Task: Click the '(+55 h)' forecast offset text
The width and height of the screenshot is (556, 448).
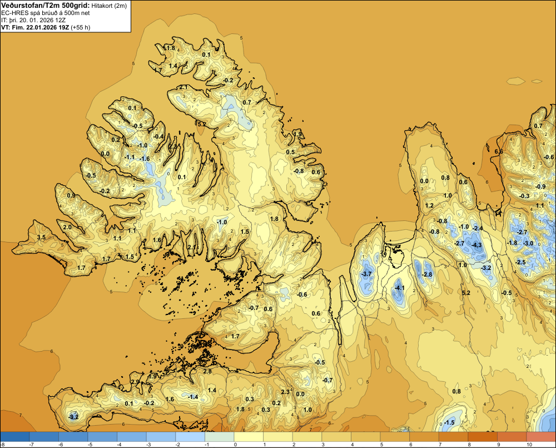Action: click(81, 27)
